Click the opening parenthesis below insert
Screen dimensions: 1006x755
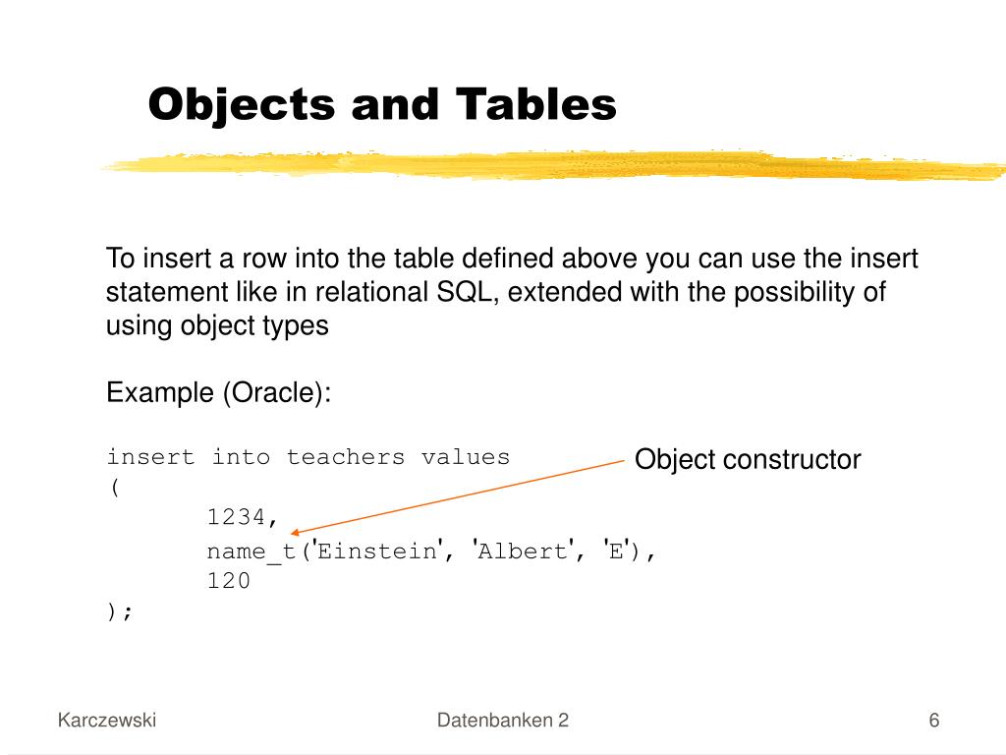(x=115, y=488)
